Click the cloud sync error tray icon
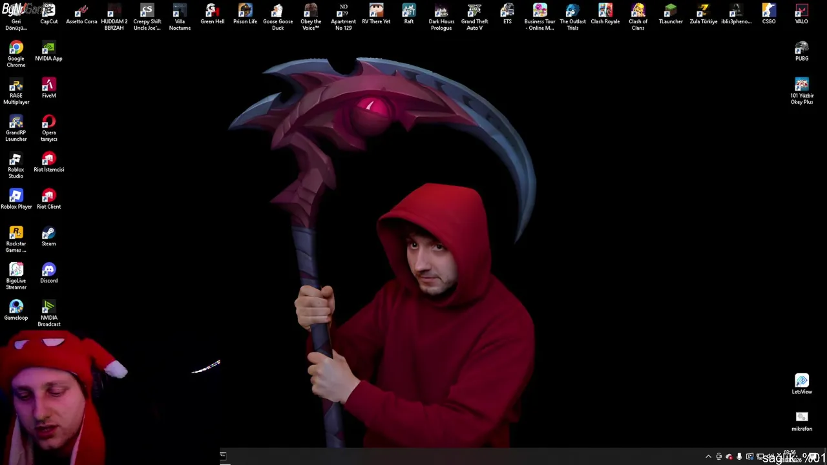 (x=729, y=457)
